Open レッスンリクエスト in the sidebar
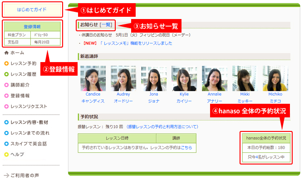304x179 pixels. (29, 106)
